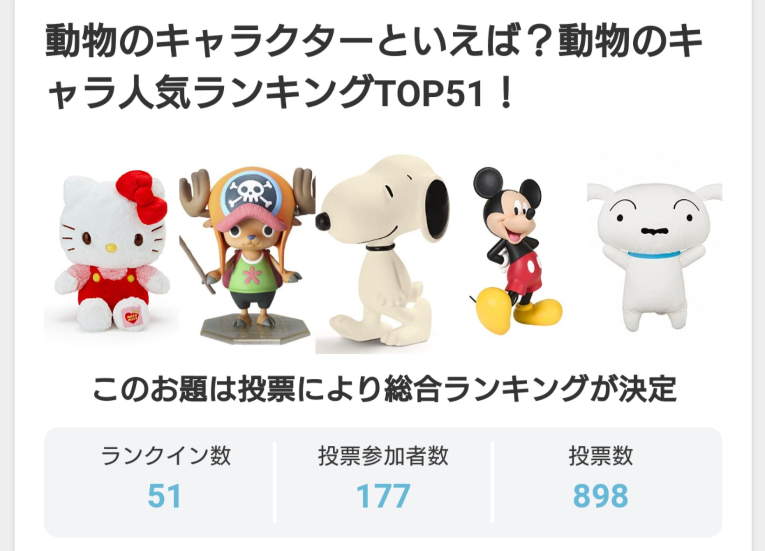
Task: Click the Chopper pirate figure image
Action: click(x=248, y=255)
